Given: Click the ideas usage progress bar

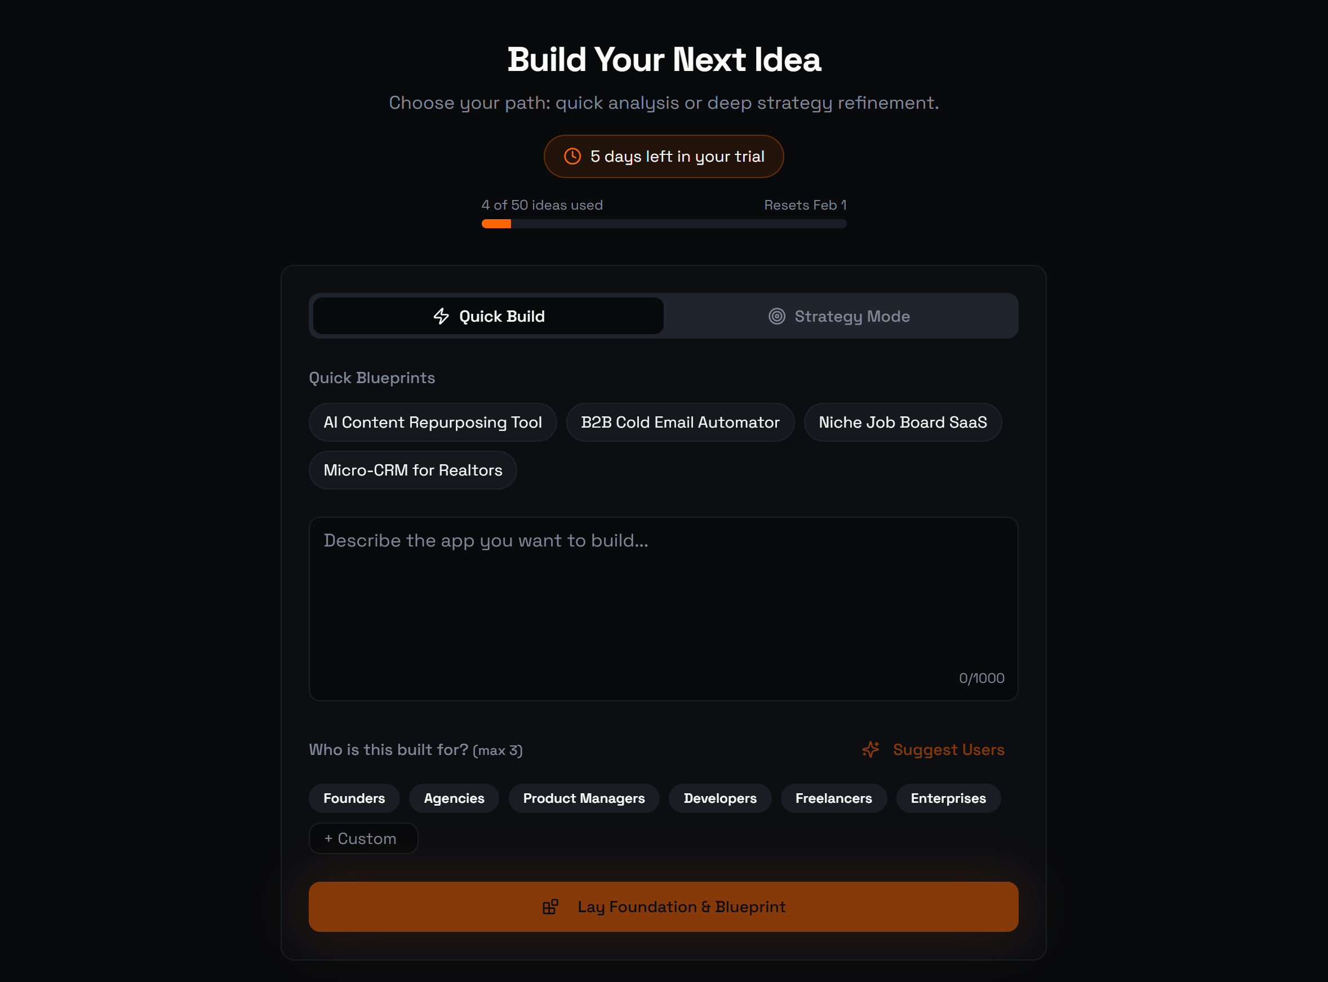Looking at the screenshot, I should click(x=663, y=224).
